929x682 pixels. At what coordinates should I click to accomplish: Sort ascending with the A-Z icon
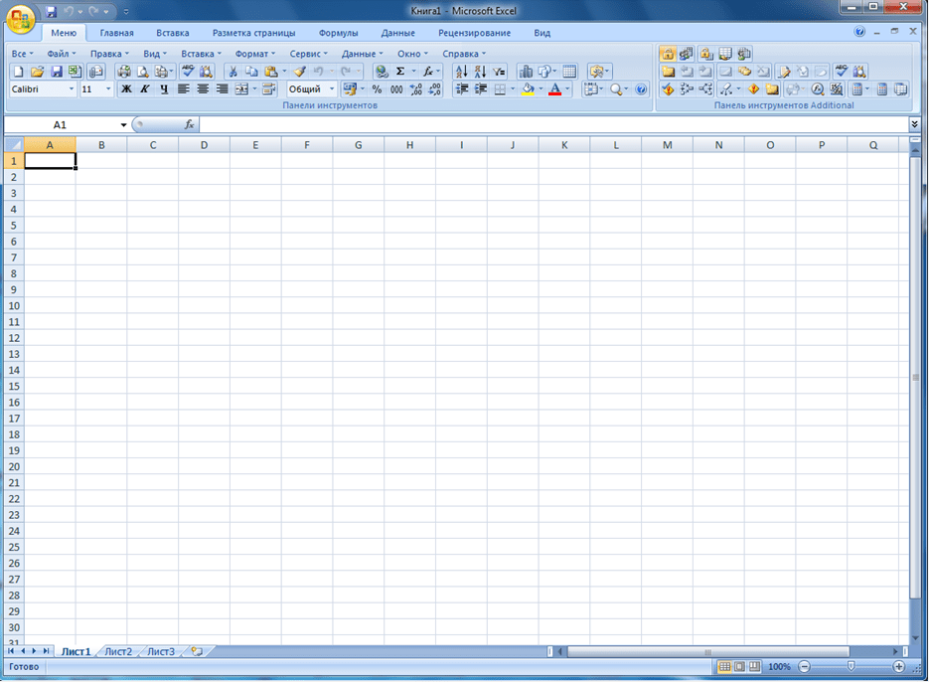(461, 72)
